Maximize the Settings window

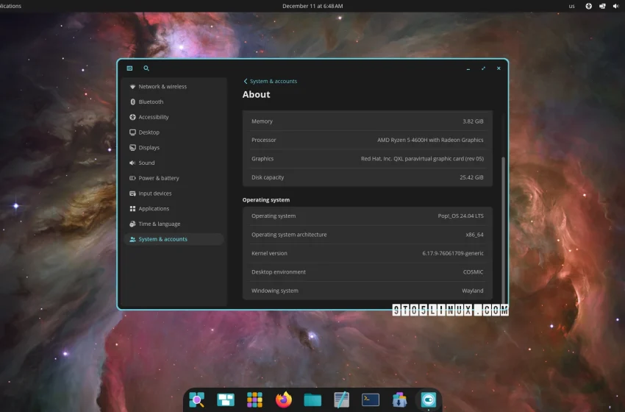[x=484, y=68]
